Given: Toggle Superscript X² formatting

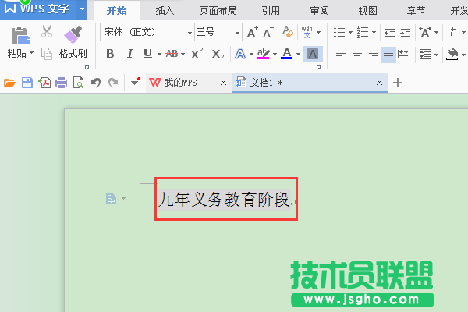Looking at the screenshot, I should click(197, 54).
